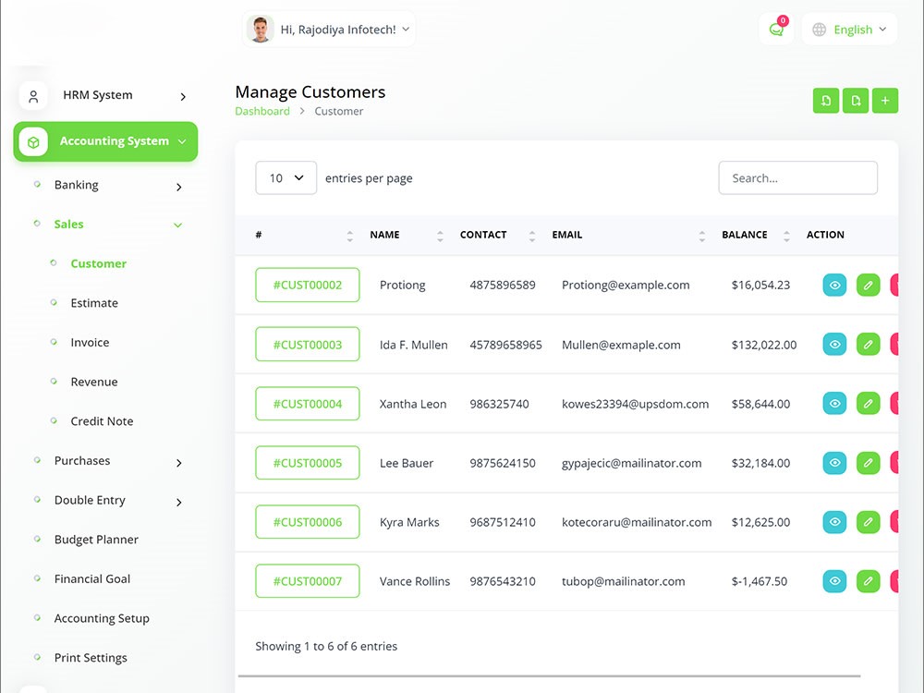This screenshot has height=693, width=924.
Task: Open customer #CUST00004
Action: 308,404
